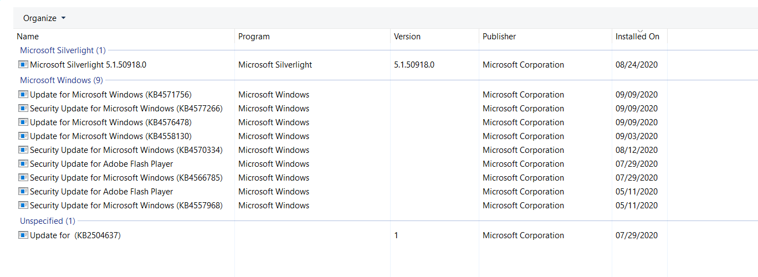The image size is (758, 277).
Task: Click version value 1 in the KB2504637 row
Action: (x=396, y=235)
